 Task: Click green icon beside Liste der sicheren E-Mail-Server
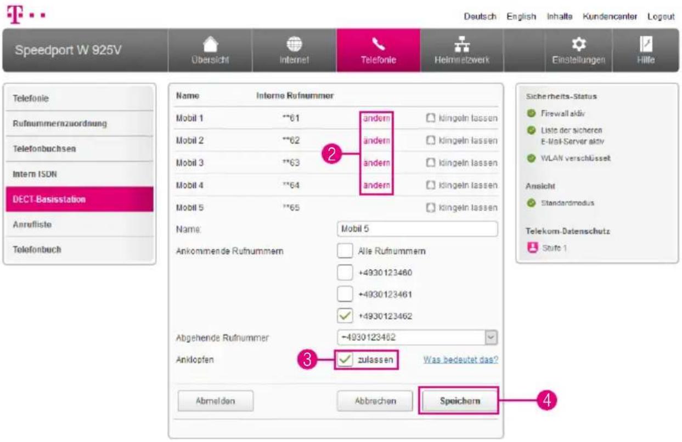(x=530, y=131)
